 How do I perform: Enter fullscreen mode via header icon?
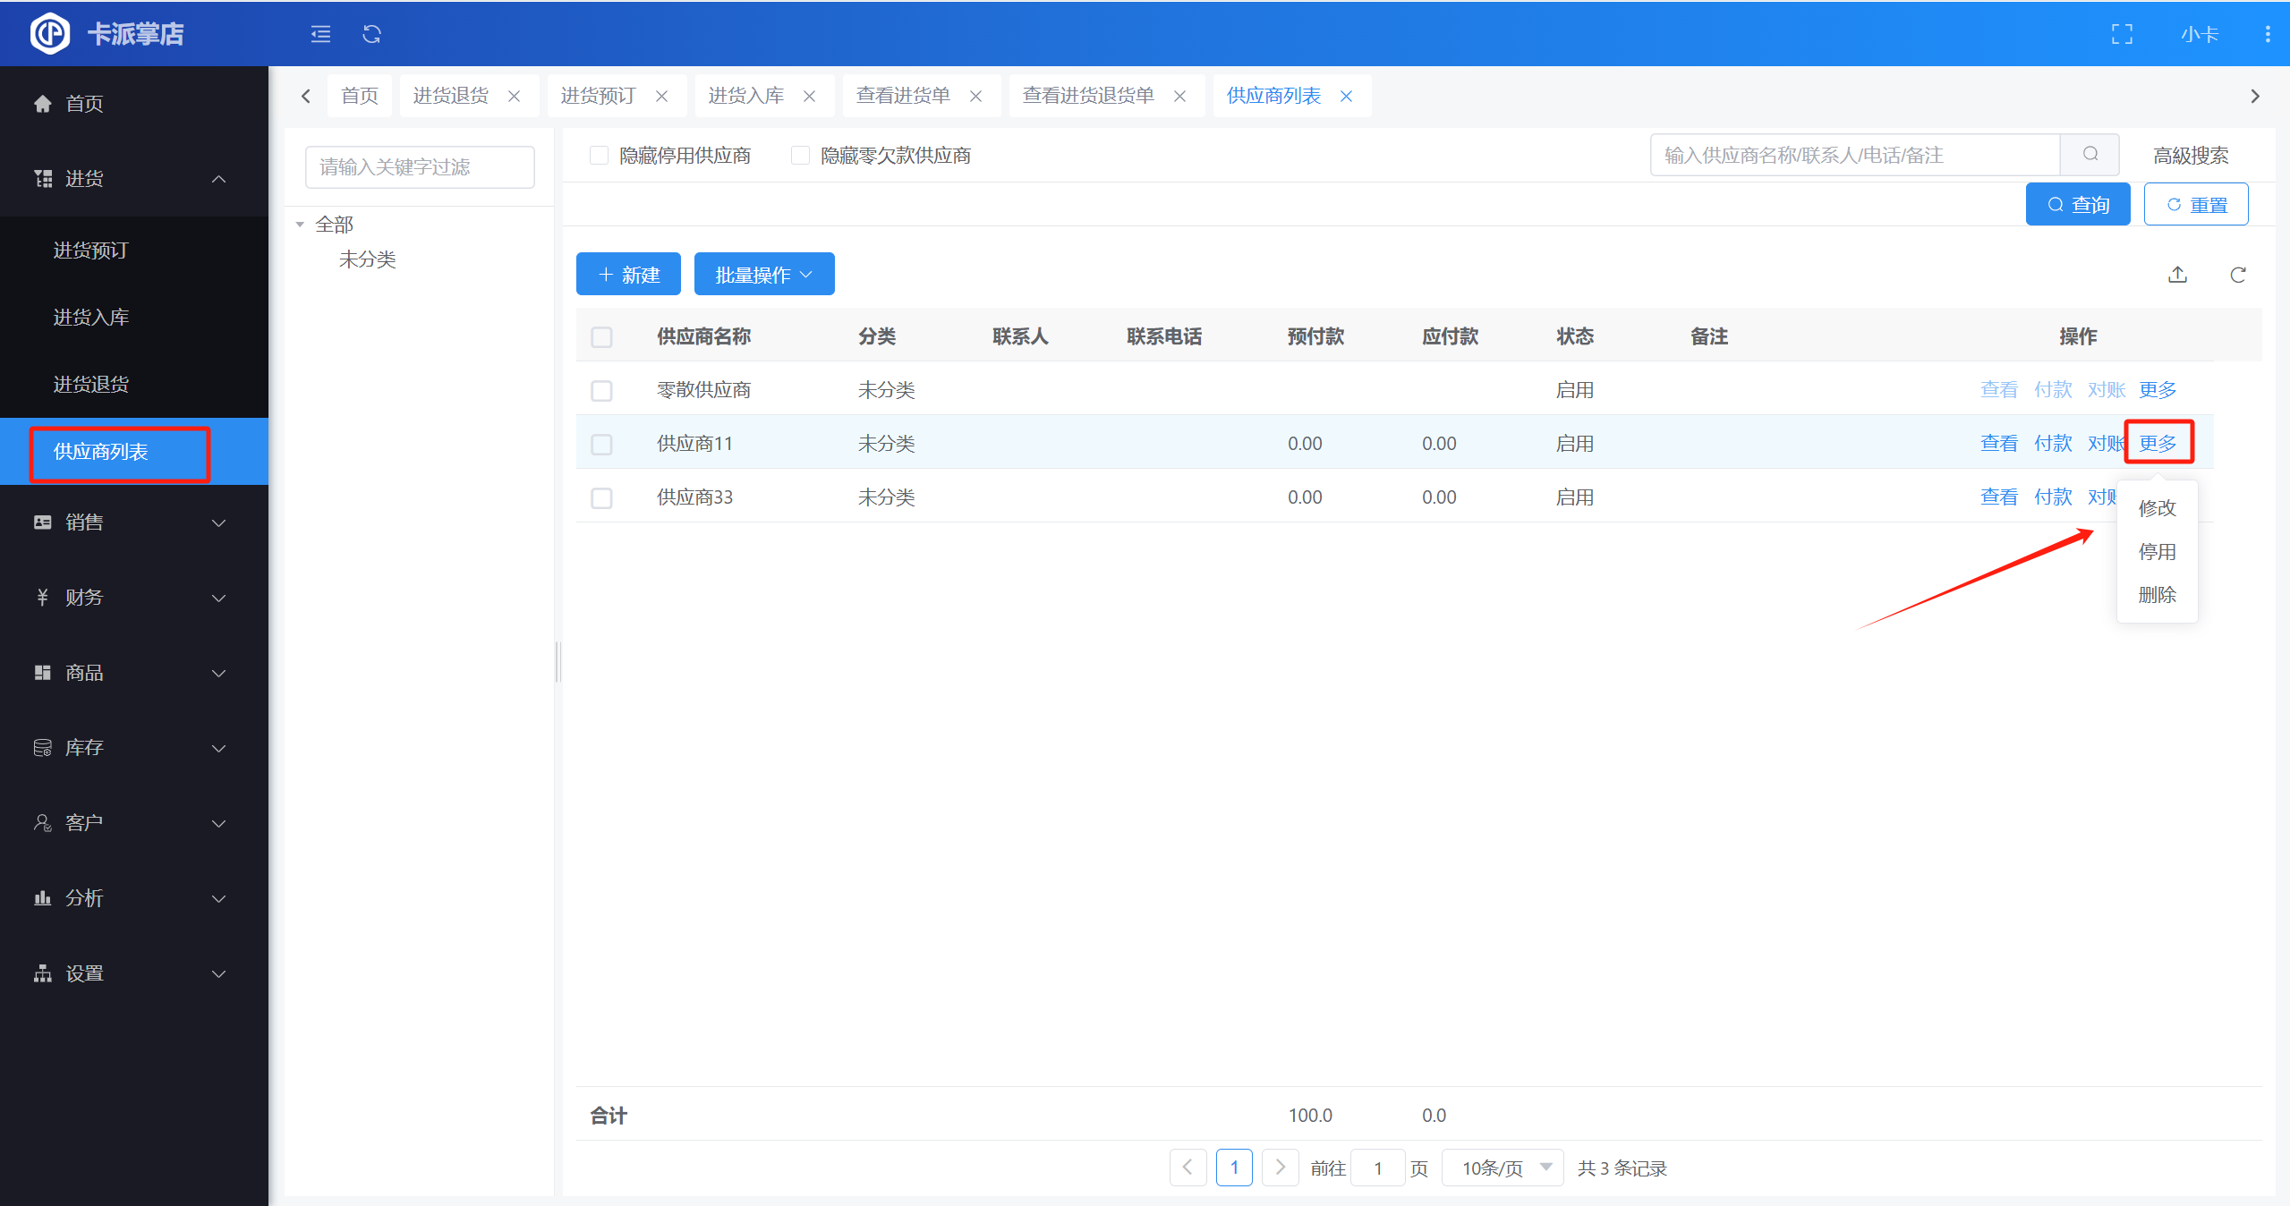coord(2122,34)
